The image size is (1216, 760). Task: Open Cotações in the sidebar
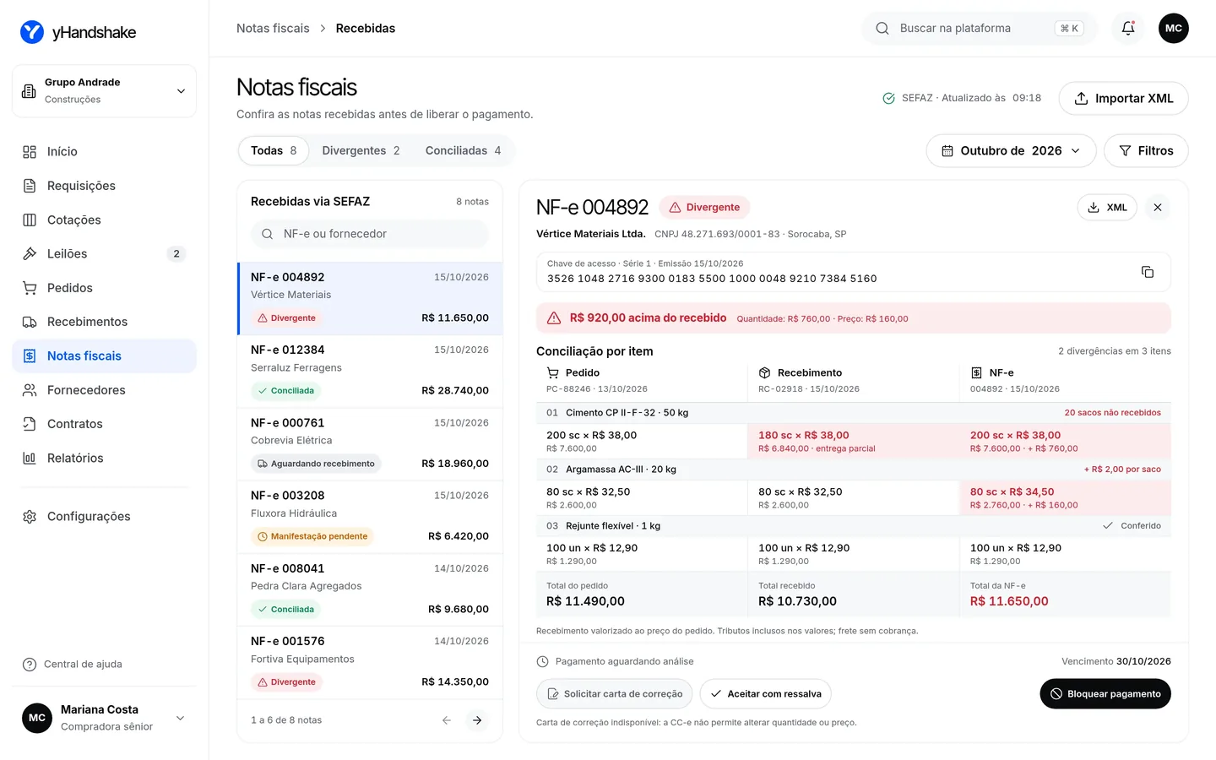(105, 220)
